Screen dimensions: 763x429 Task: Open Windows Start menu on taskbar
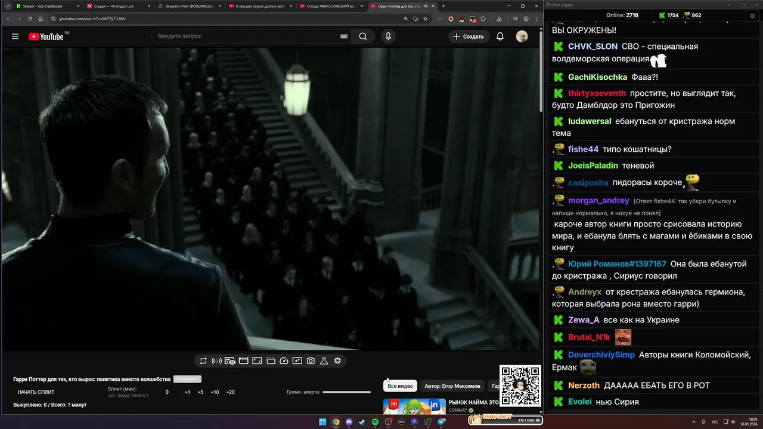coord(322,422)
